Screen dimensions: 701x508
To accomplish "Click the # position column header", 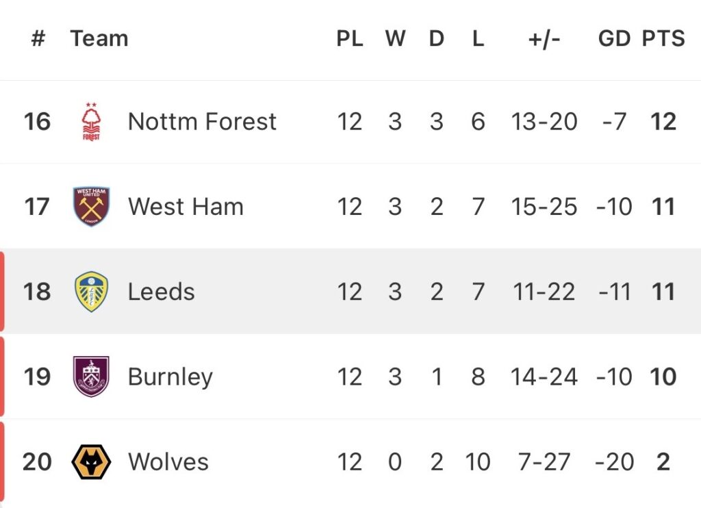I will tap(38, 38).
